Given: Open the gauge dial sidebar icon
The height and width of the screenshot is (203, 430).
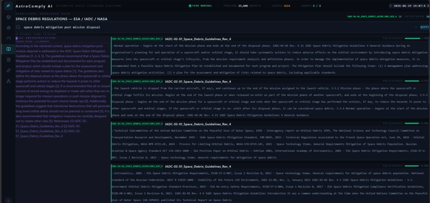Looking at the screenshot, I should tap(9, 38).
